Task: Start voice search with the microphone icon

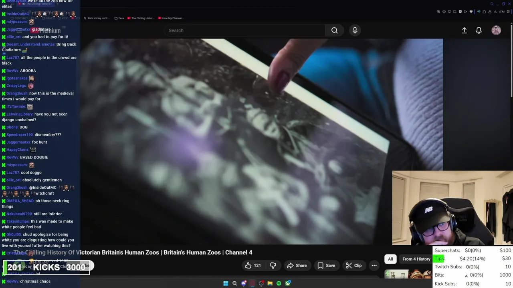Action: [355, 30]
